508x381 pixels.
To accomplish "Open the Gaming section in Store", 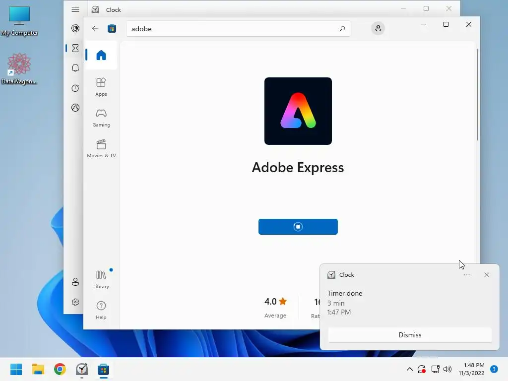I will [x=101, y=118].
